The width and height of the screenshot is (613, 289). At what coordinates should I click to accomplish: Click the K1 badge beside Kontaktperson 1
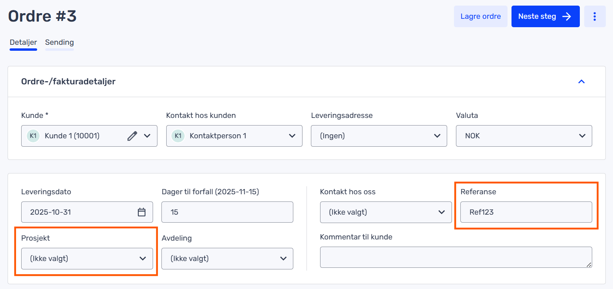pos(178,136)
